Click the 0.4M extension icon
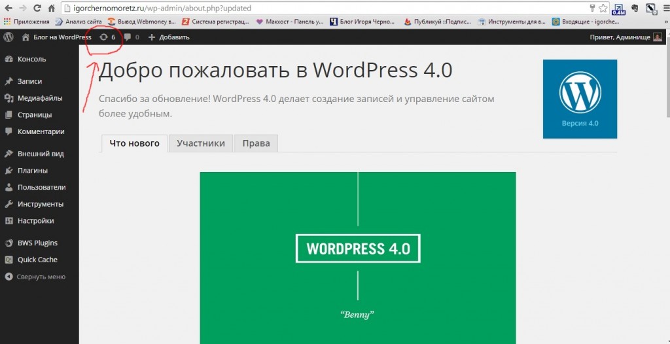Viewport: 670px width, 344px height. click(x=618, y=9)
